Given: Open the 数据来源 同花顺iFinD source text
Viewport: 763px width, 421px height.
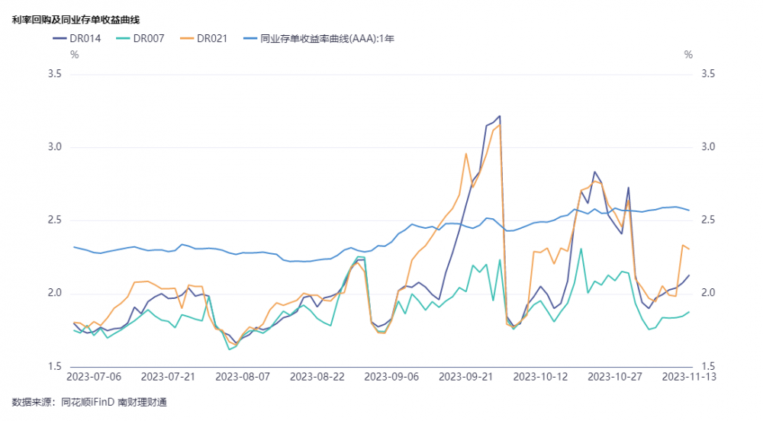Looking at the screenshot, I should [x=89, y=402].
